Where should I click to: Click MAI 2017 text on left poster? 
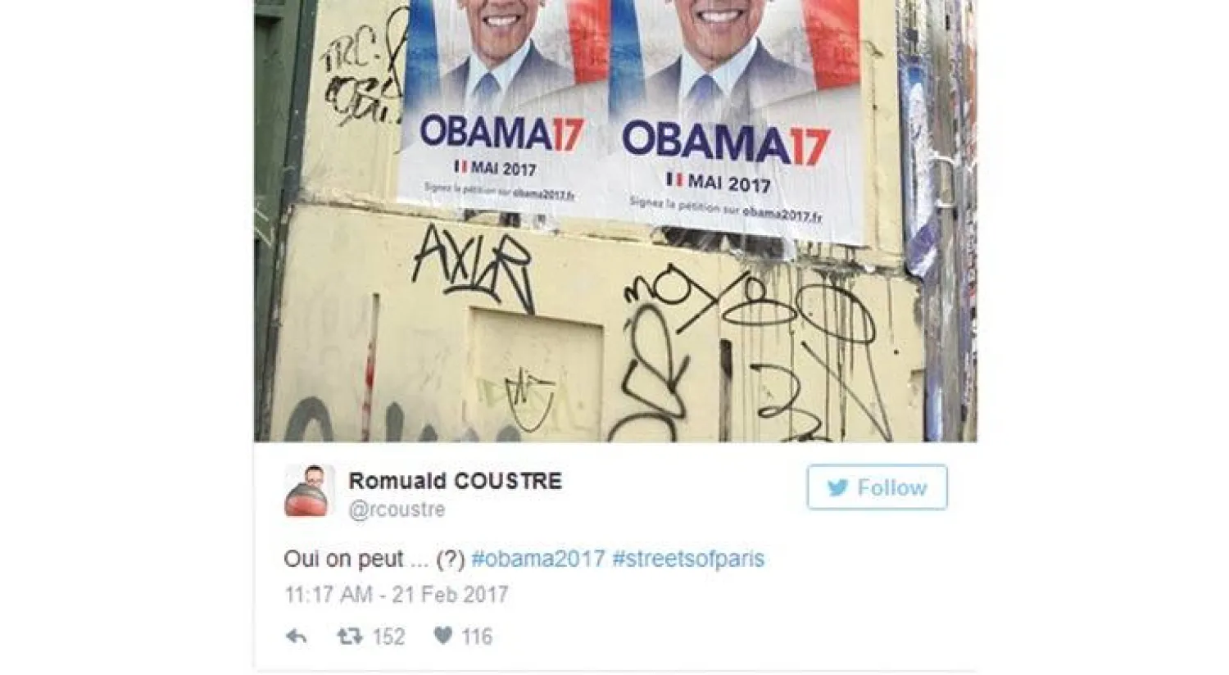(x=503, y=169)
